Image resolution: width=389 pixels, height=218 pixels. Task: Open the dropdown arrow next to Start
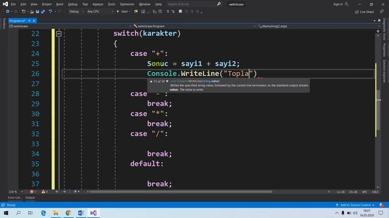pyautogui.click(x=129, y=12)
